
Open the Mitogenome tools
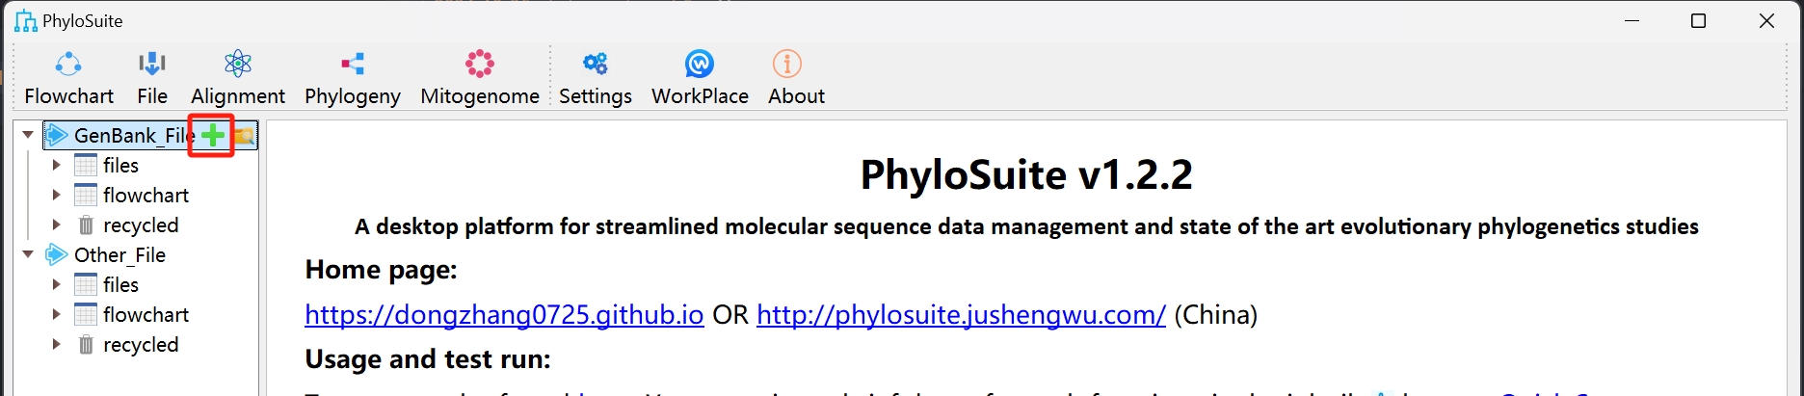click(479, 78)
